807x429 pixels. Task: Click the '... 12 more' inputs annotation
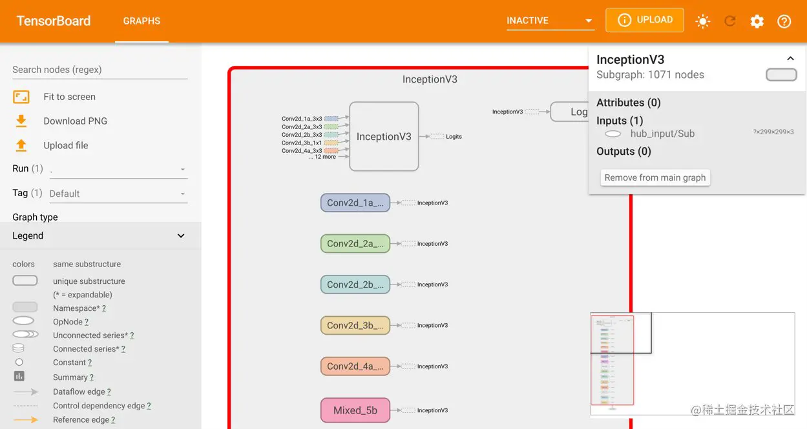322,157
